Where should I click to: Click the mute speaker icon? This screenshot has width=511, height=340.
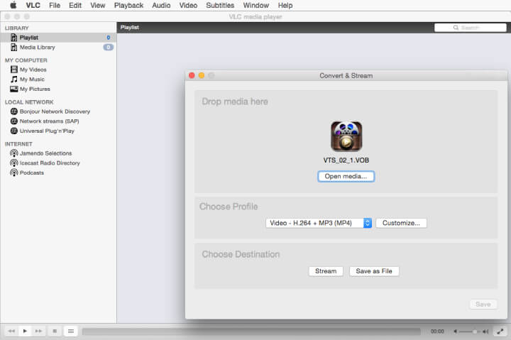click(x=455, y=331)
